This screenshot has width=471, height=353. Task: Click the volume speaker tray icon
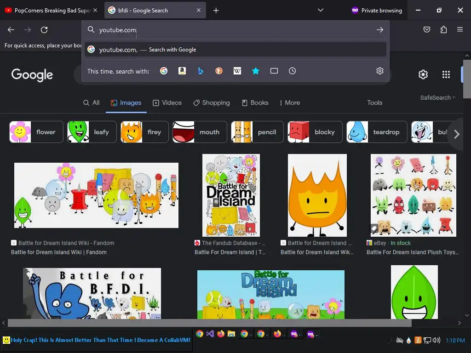[x=437, y=340]
